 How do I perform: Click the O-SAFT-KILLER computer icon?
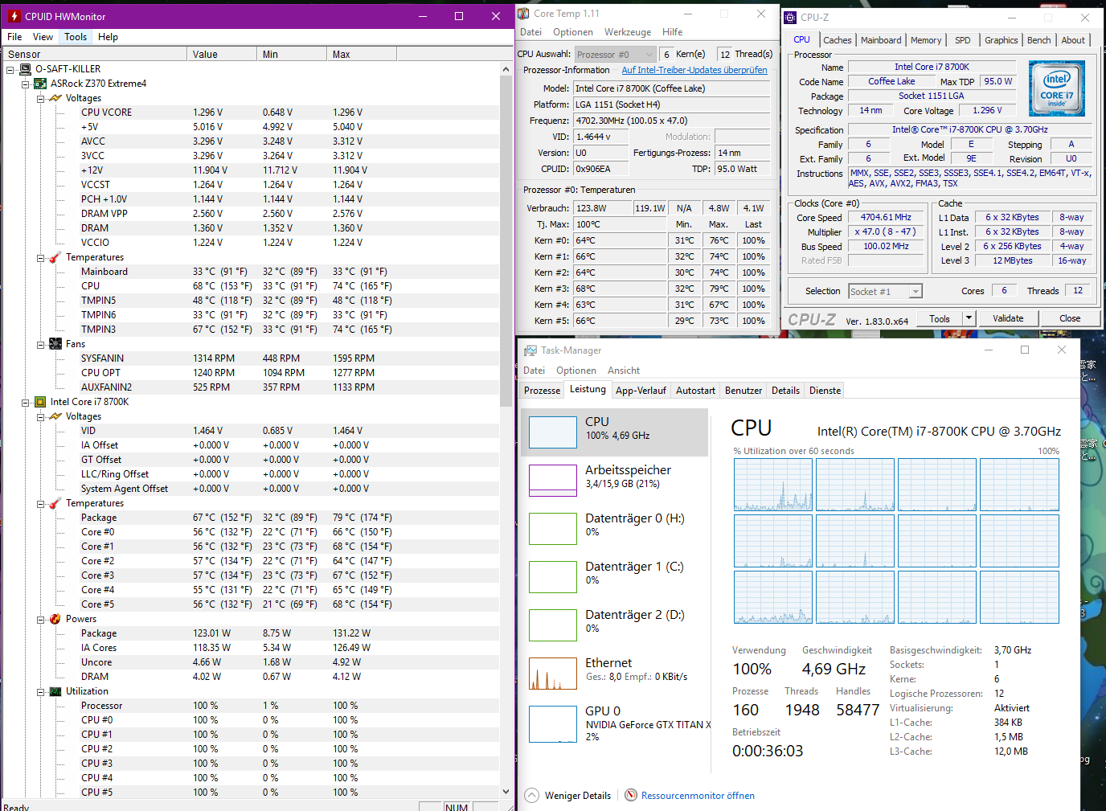point(25,69)
